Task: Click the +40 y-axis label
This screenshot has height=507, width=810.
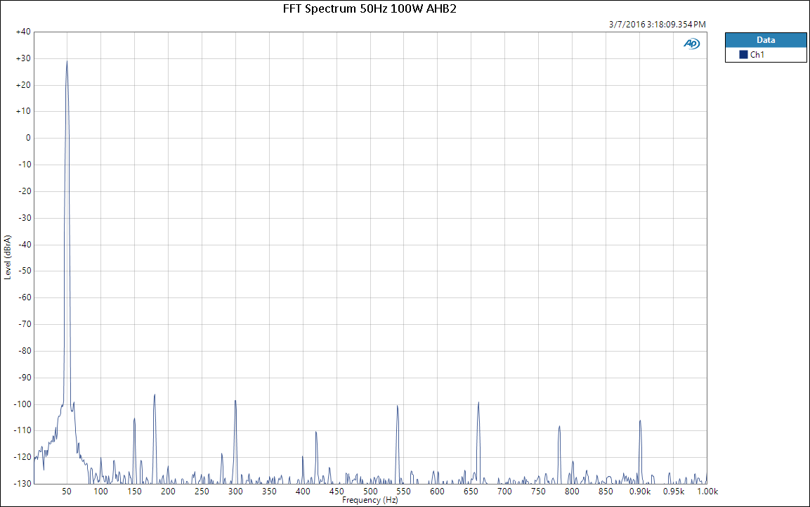Action: [x=23, y=32]
